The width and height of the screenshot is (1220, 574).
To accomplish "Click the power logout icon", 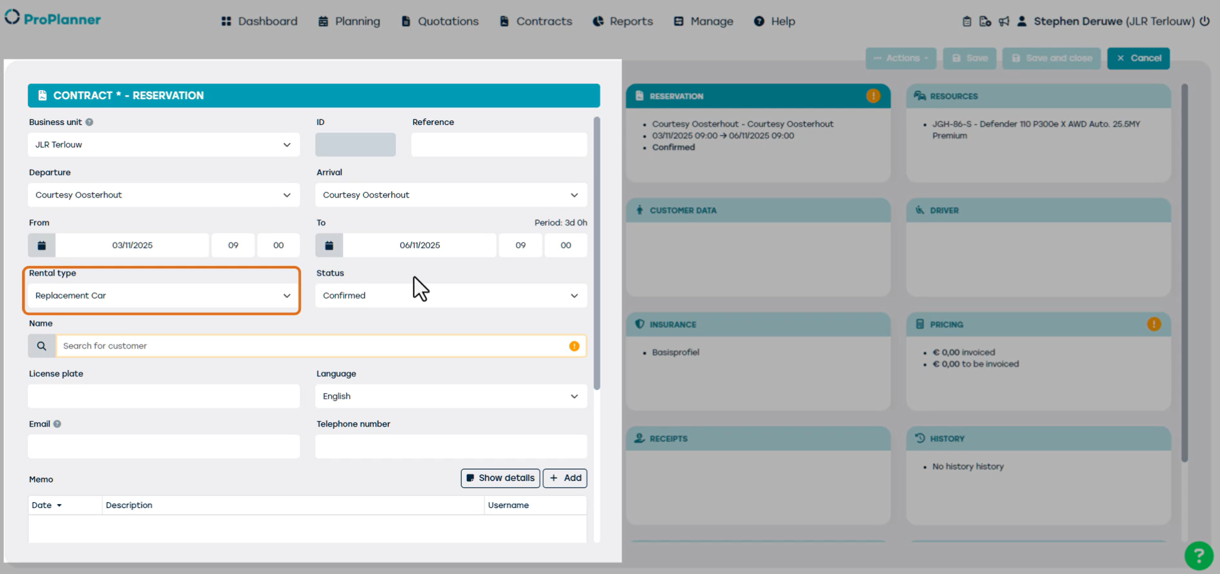I will point(1205,21).
